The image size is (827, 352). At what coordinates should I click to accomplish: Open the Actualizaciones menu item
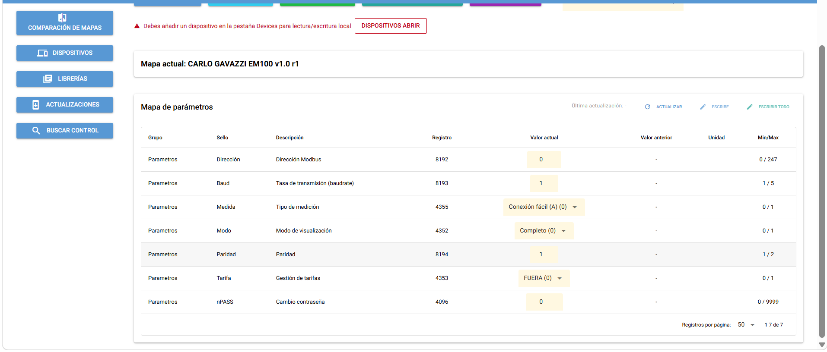[x=65, y=105]
